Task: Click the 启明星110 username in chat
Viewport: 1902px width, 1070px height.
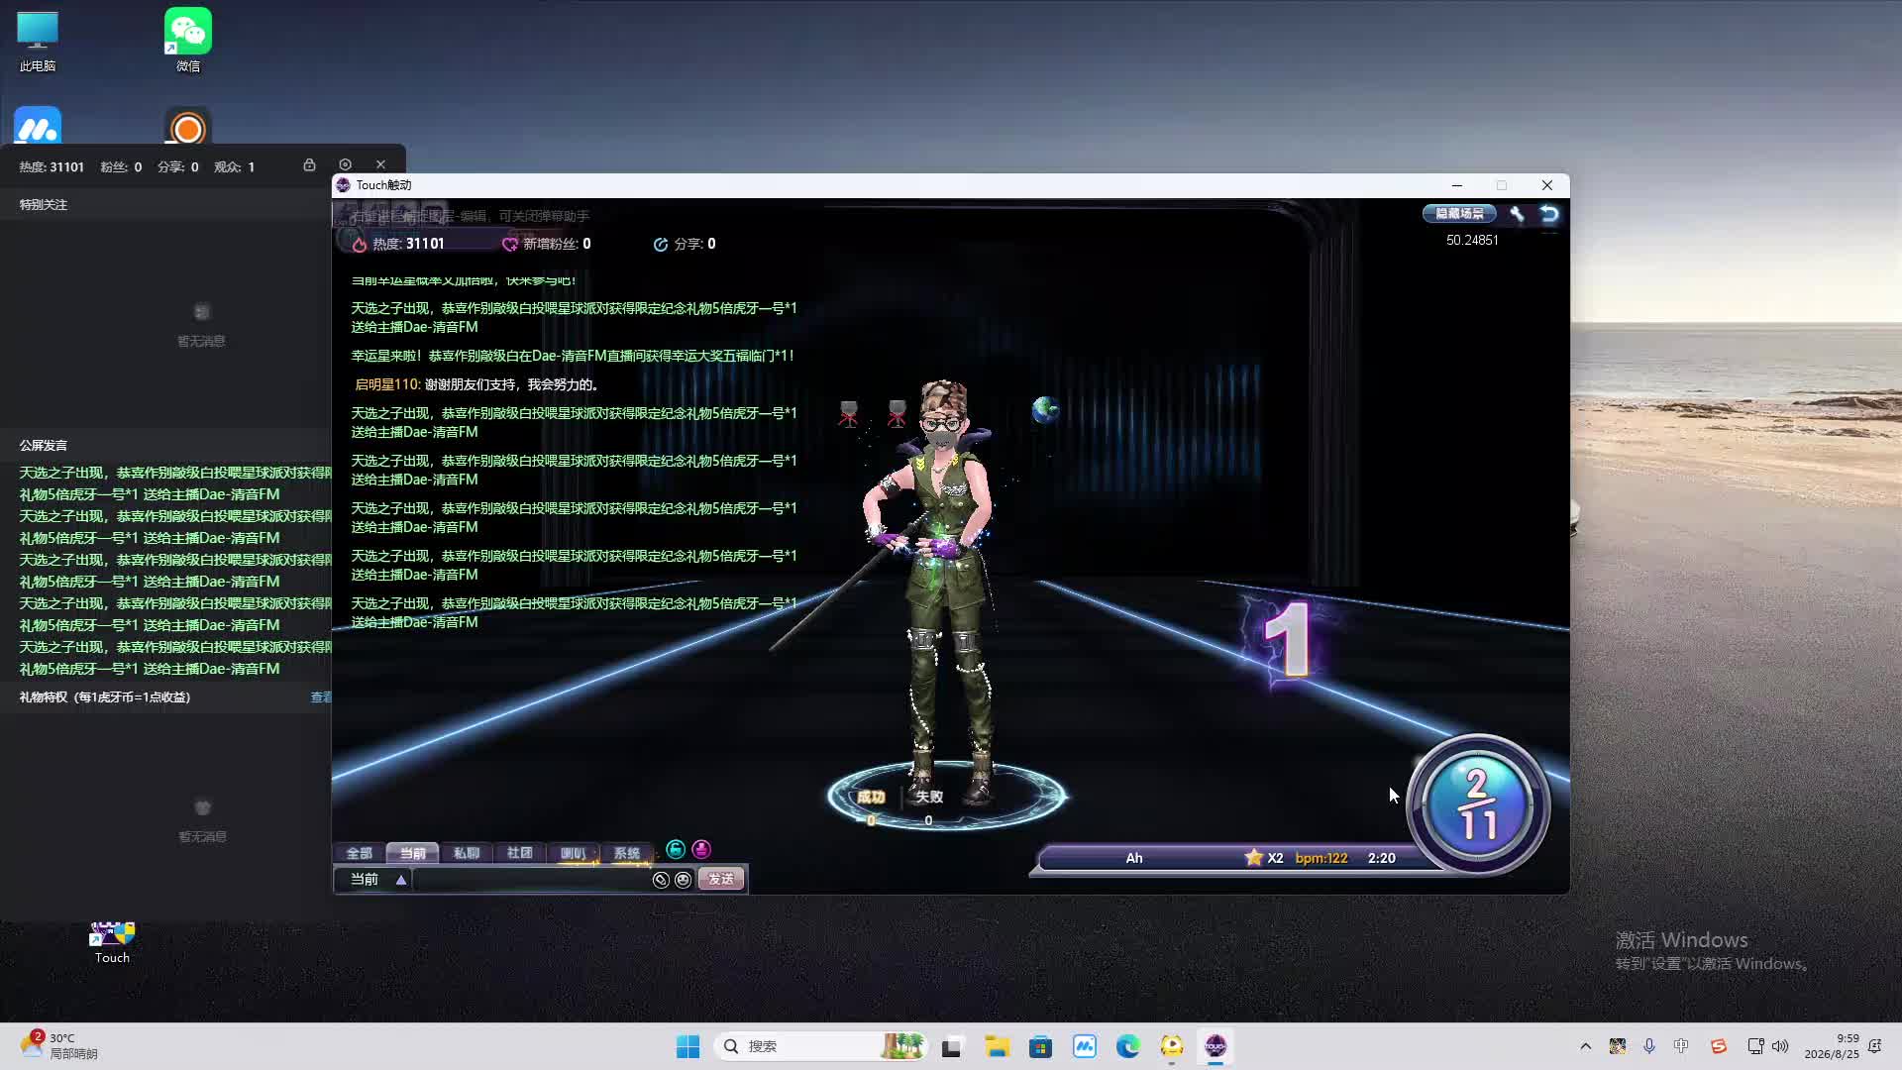Action: [x=387, y=384]
